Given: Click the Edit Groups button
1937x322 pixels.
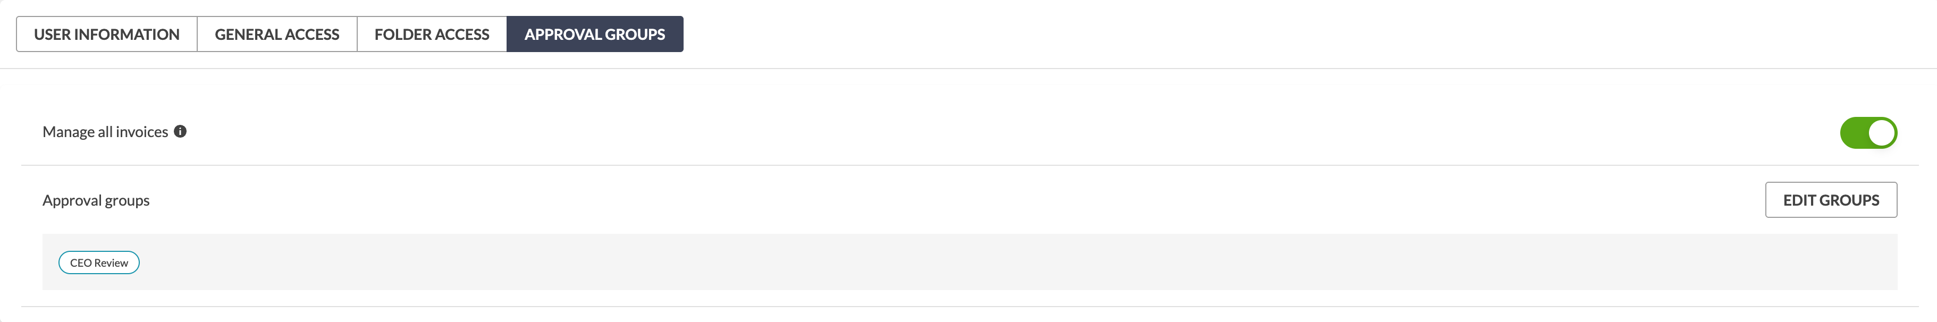Looking at the screenshot, I should (1830, 199).
